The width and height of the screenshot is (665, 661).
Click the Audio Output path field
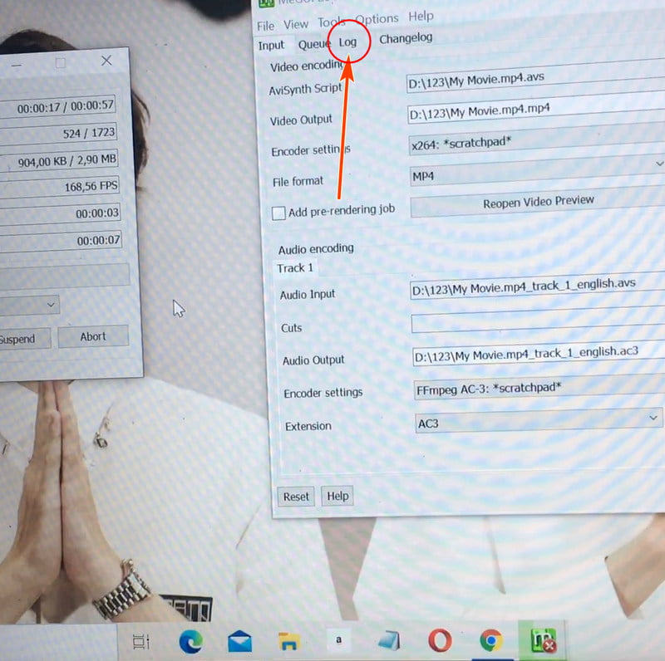[x=539, y=353]
